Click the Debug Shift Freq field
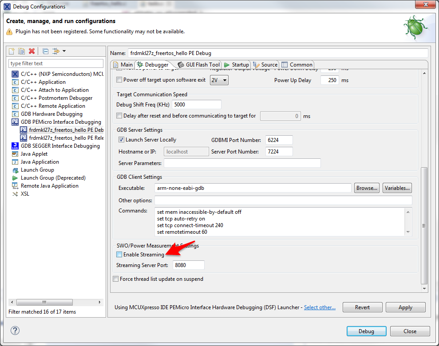 [x=197, y=105]
